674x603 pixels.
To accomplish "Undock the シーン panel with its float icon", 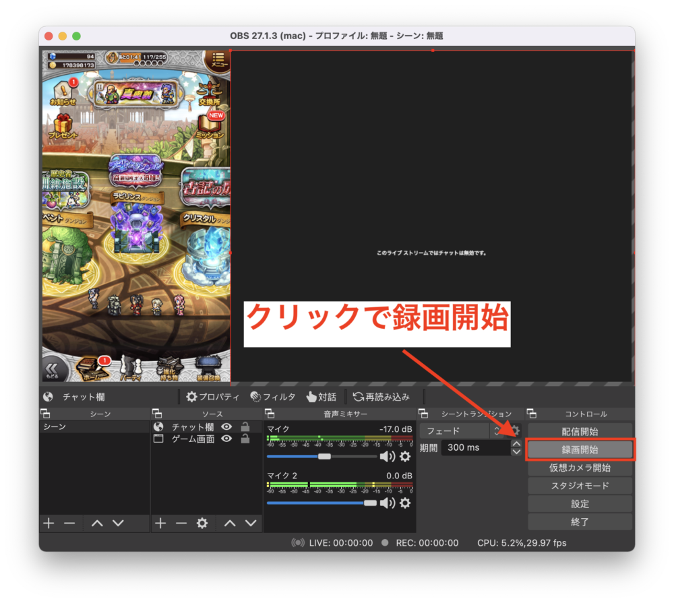I will click(x=45, y=414).
